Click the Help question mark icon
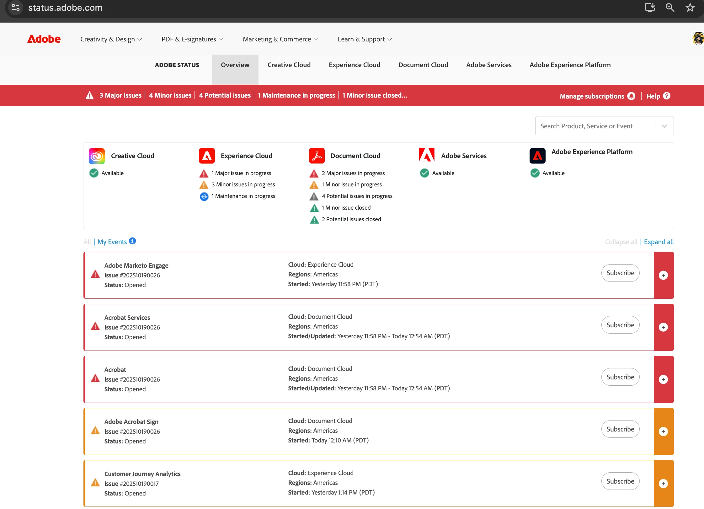Screen dimensions: 704x509 click(667, 96)
